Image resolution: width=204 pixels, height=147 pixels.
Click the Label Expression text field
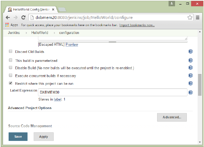tap(113, 92)
